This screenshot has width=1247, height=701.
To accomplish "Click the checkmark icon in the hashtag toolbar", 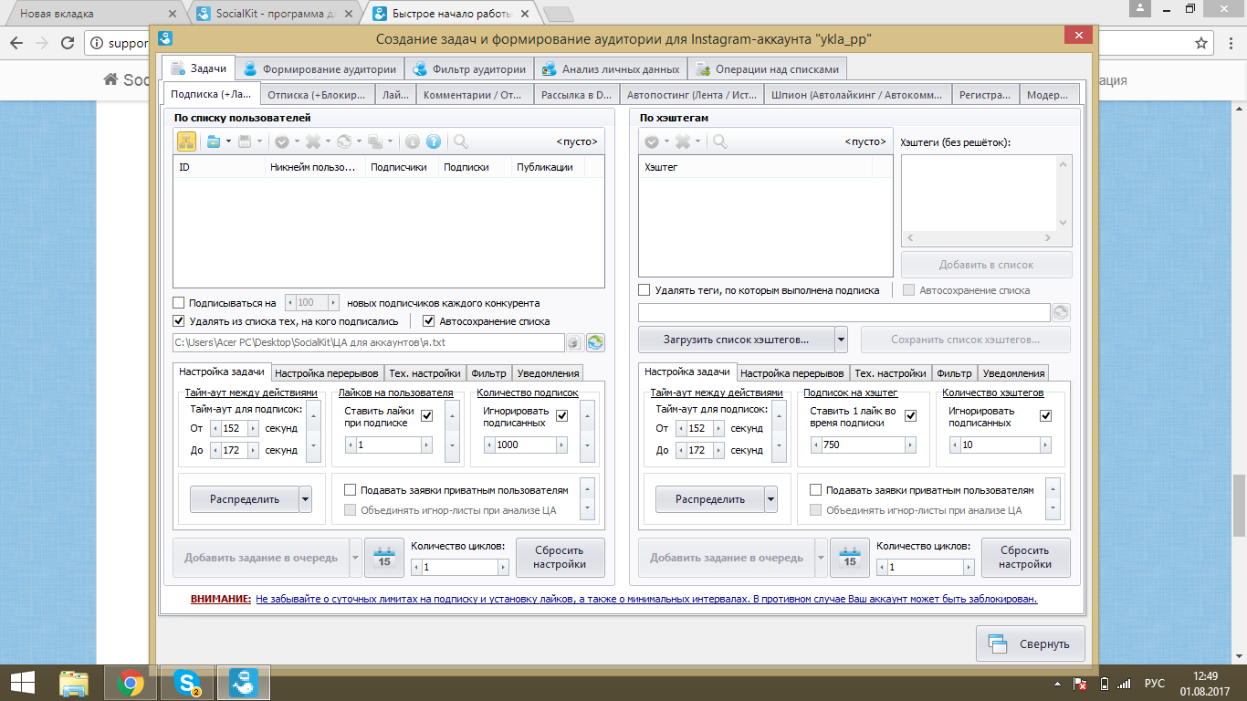I will pyautogui.click(x=652, y=141).
